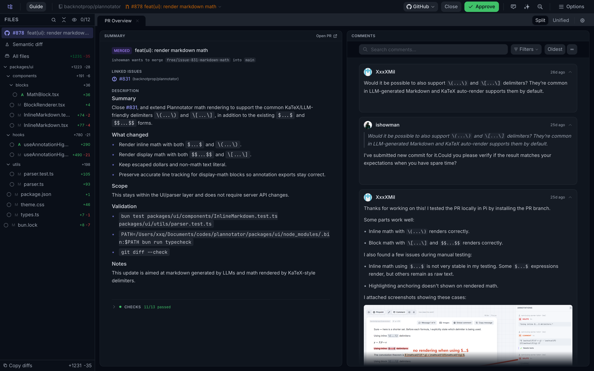Viewport: 594px width, 371px height.
Task: Click the search magnifier icon in top bar
Action: [540, 7]
